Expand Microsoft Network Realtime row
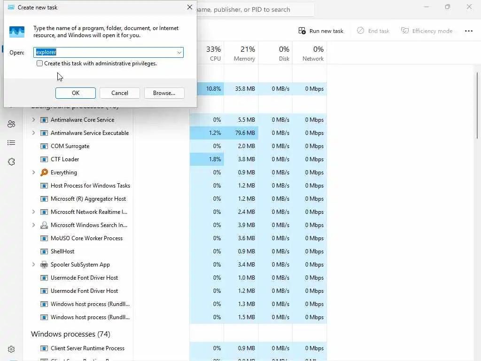481x361 pixels. (x=33, y=212)
